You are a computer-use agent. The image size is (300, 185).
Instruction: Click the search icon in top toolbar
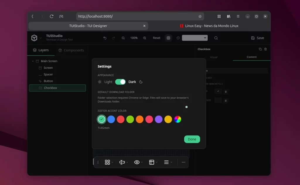(x=216, y=38)
